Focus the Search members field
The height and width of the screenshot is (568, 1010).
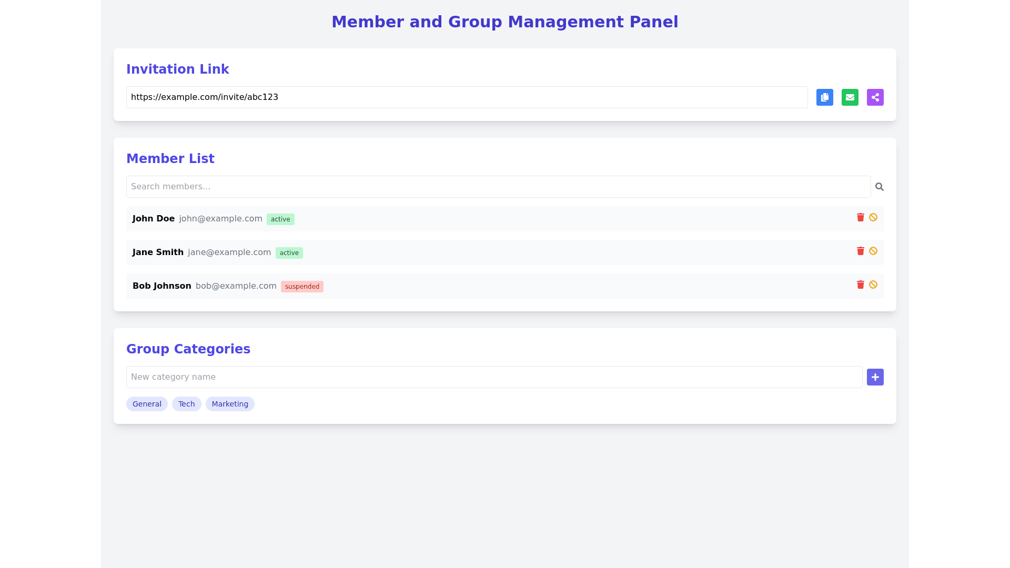pos(498,187)
